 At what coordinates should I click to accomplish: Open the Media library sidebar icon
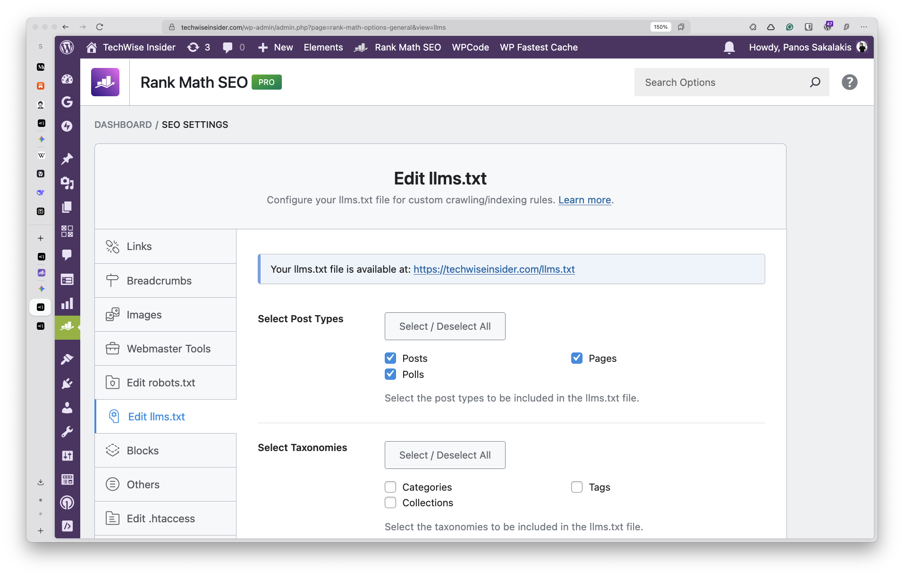[67, 183]
